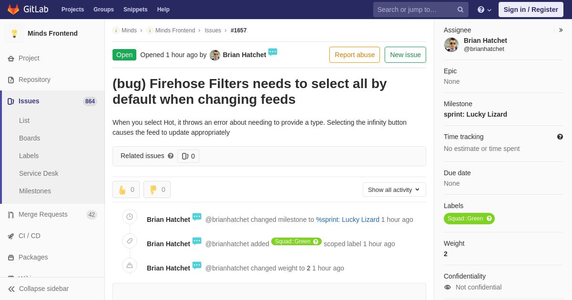The height and width of the screenshot is (300, 572).
Task: Click the thumbs up reaction button
Action: (126, 190)
